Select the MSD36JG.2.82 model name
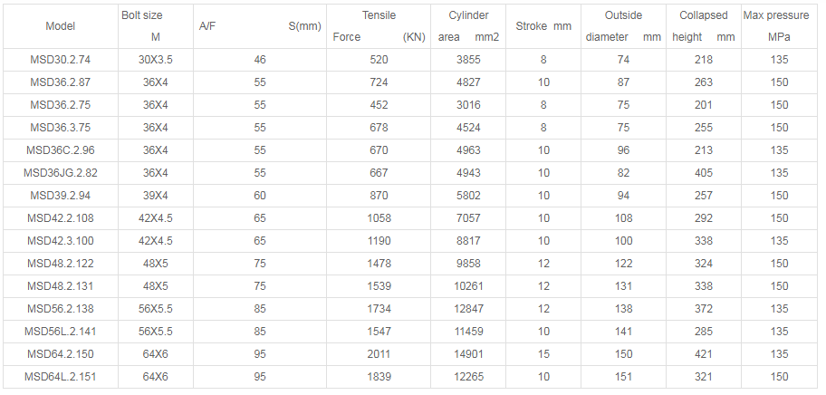This screenshot has width=826, height=395. point(61,172)
